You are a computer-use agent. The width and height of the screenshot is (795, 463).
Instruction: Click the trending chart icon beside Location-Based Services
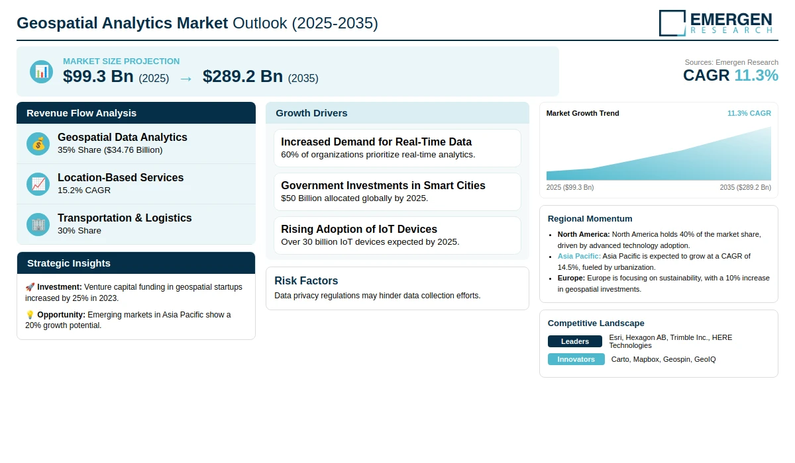pos(38,184)
